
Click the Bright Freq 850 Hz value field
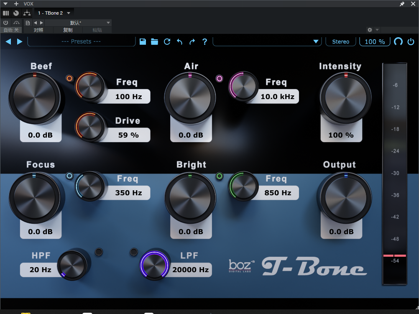pyautogui.click(x=278, y=193)
